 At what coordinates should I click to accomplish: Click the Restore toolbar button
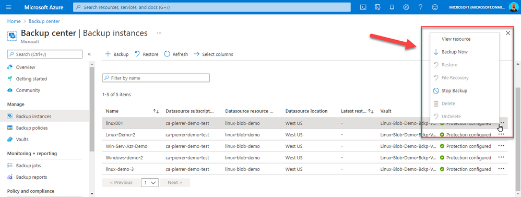click(x=147, y=54)
